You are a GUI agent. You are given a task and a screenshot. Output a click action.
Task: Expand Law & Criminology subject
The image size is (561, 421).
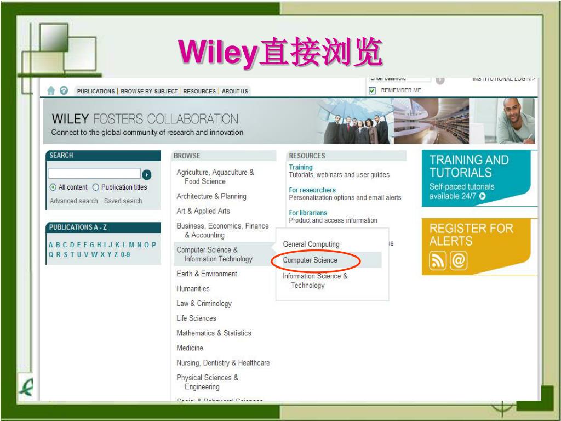coord(204,304)
